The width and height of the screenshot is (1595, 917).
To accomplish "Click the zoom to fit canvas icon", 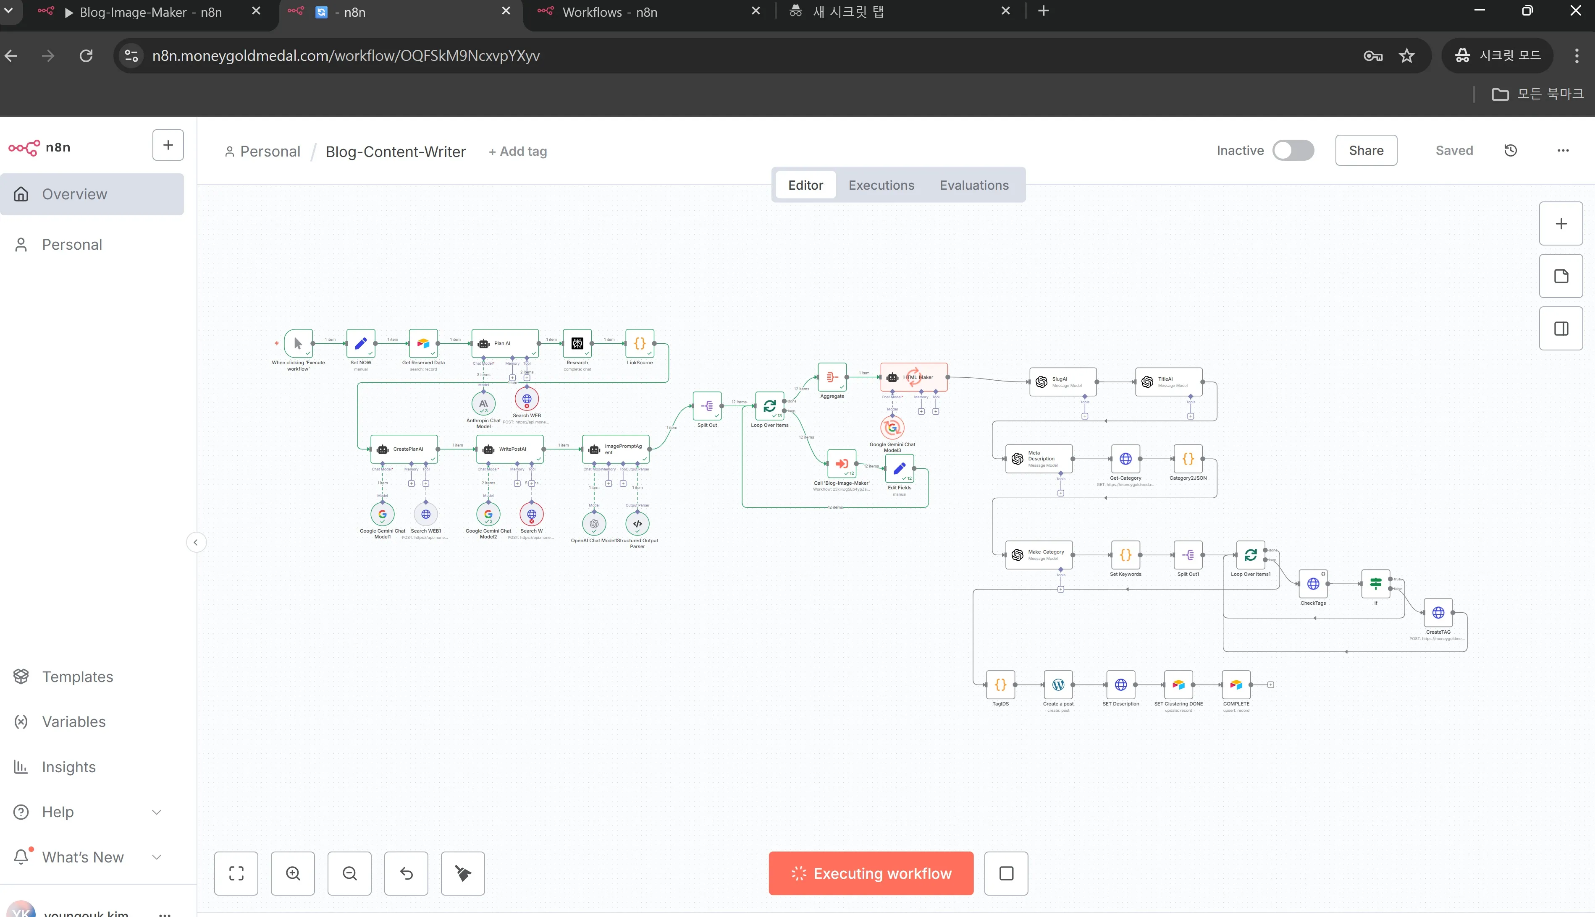I will pos(236,873).
